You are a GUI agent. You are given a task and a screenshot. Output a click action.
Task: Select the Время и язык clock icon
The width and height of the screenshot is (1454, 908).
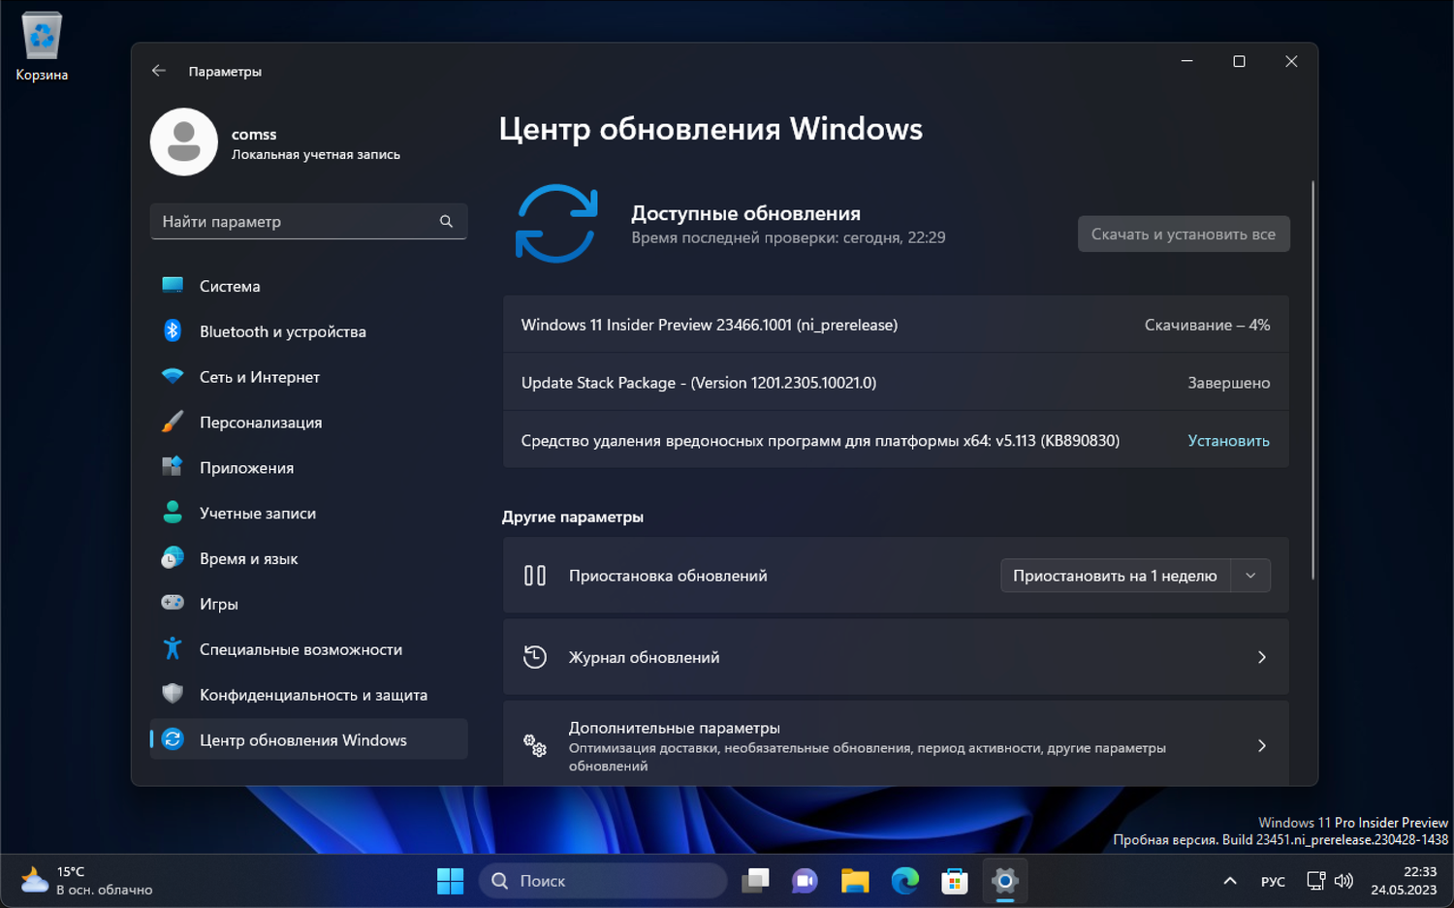pyautogui.click(x=172, y=557)
